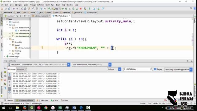Open Firefox from Windows taskbar
197x111 pixels.
point(25,108)
